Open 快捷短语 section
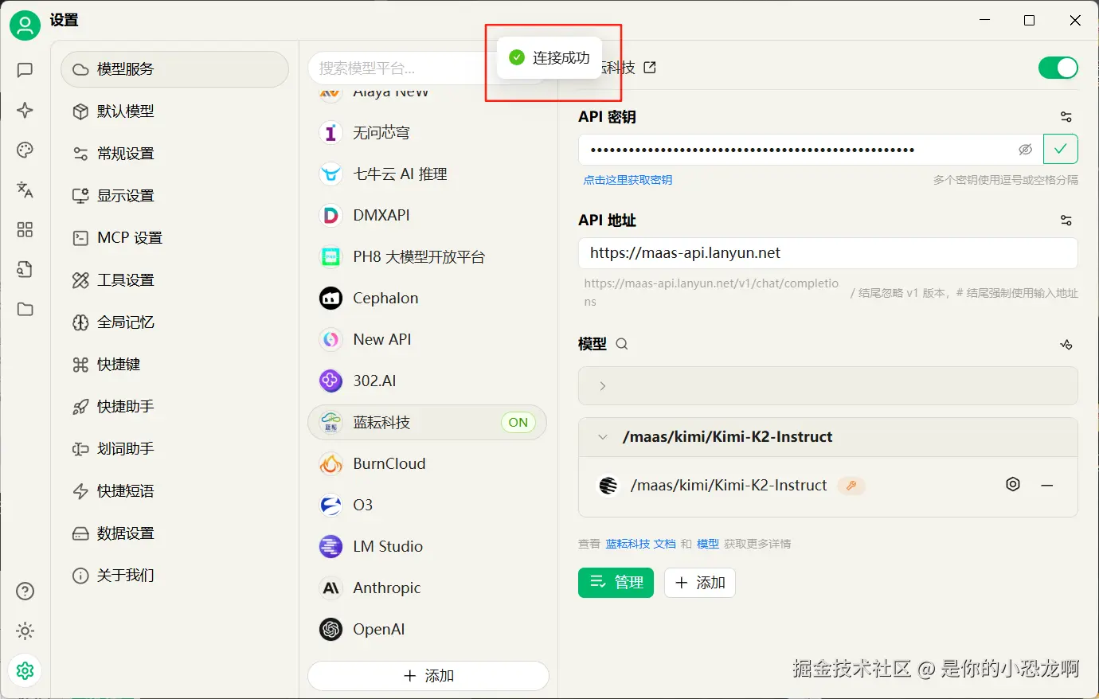The width and height of the screenshot is (1099, 699). click(x=174, y=491)
